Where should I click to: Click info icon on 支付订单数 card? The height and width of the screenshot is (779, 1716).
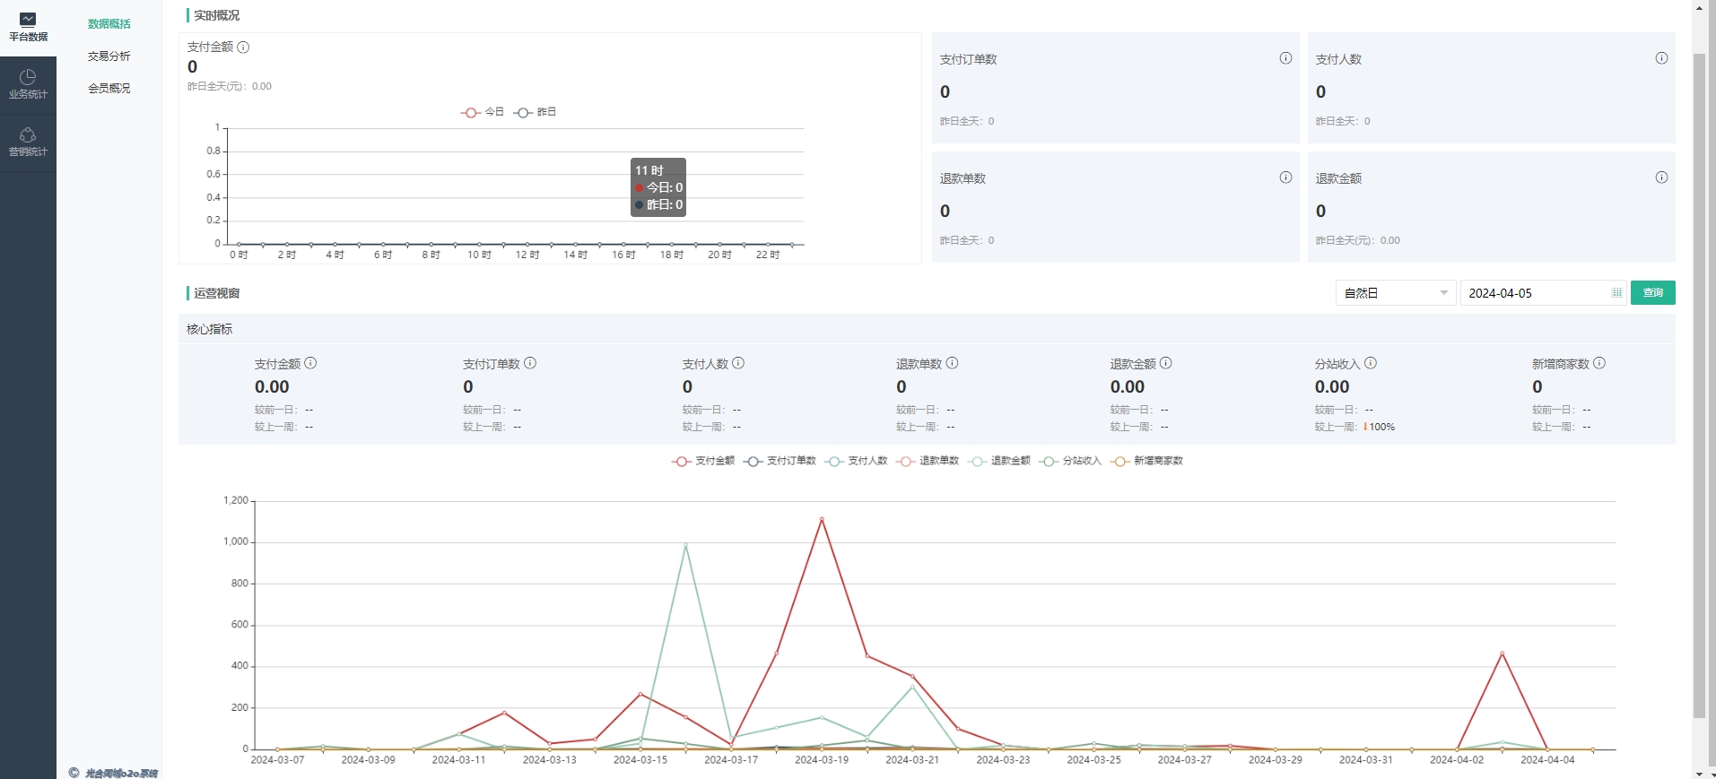(x=1285, y=58)
